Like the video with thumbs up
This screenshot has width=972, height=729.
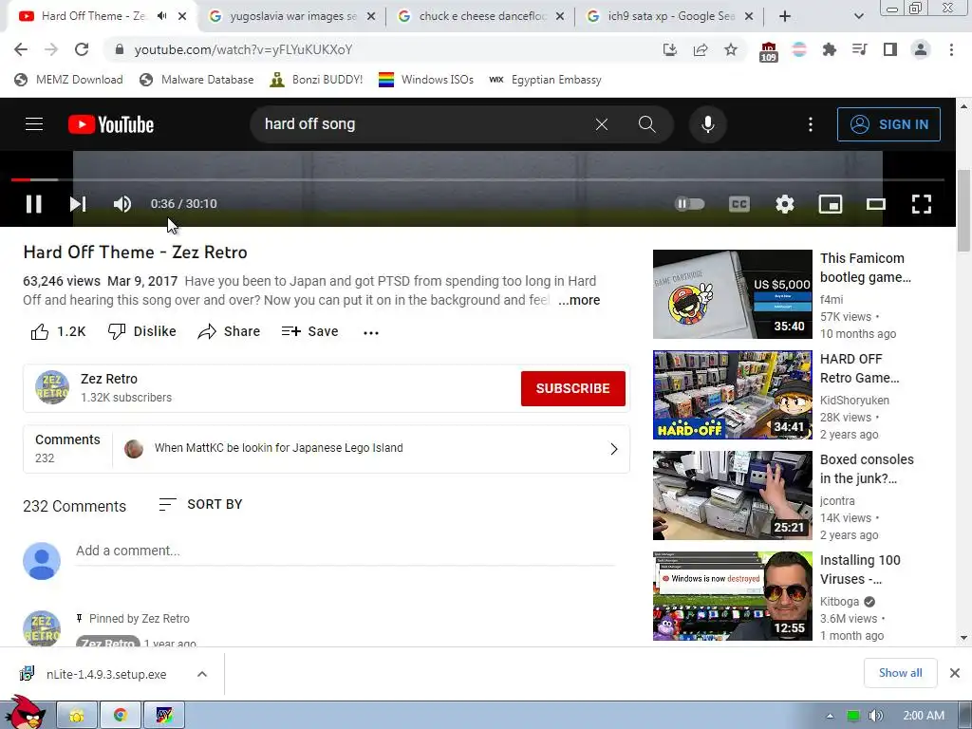click(x=58, y=331)
